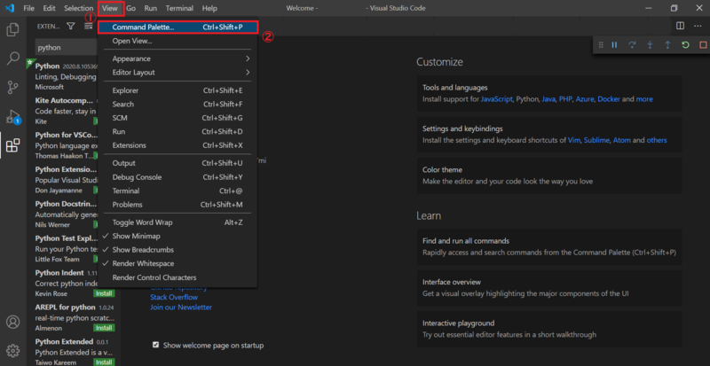Choose Debug Console in View menu
This screenshot has height=366, width=710.
(x=177, y=177)
